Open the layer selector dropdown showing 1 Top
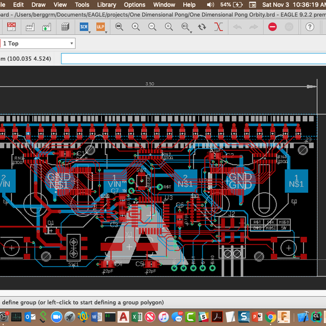Image resolution: width=326 pixels, height=326 pixels. (x=37, y=43)
